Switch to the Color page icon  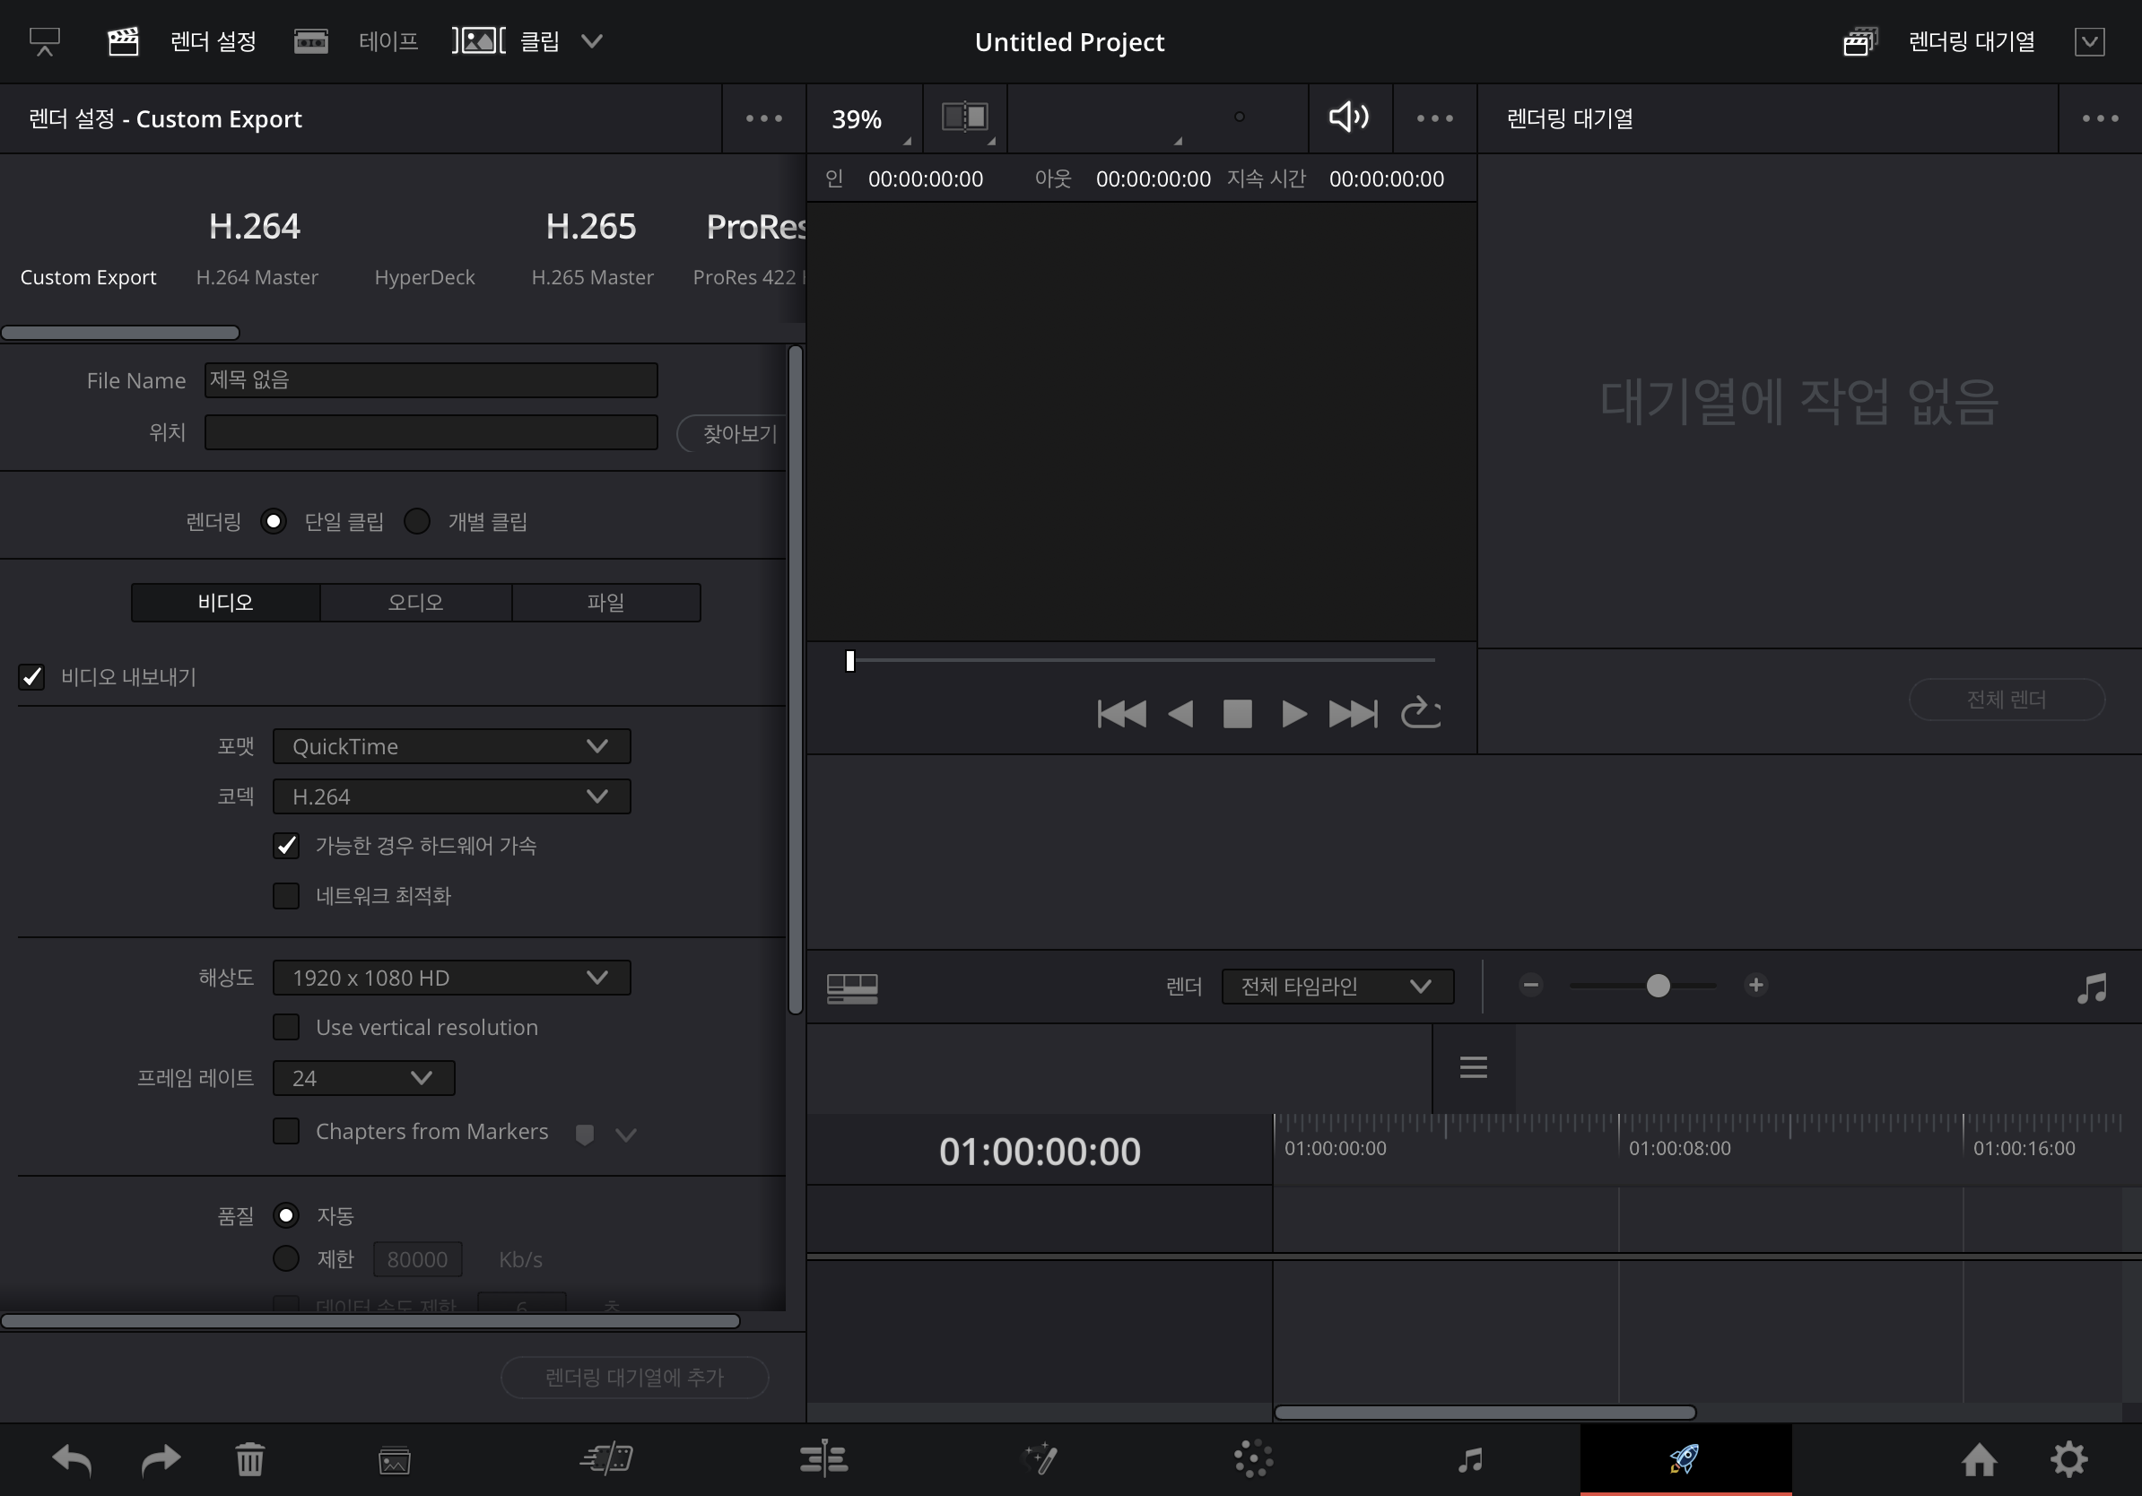(1253, 1458)
